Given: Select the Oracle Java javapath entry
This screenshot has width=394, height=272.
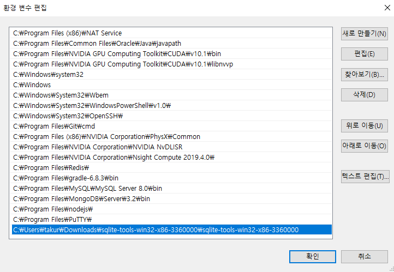Looking at the screenshot, I should [171, 44].
